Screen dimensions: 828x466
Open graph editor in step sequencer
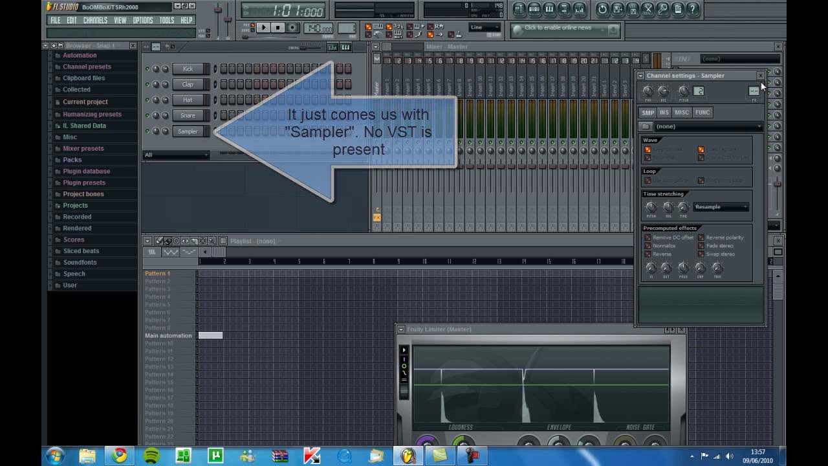pyautogui.click(x=332, y=47)
